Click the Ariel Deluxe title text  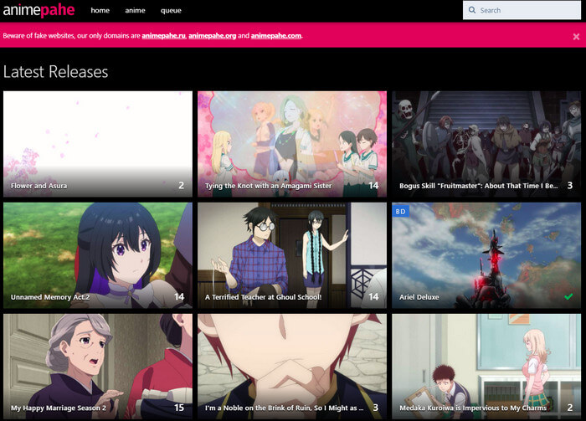point(419,297)
